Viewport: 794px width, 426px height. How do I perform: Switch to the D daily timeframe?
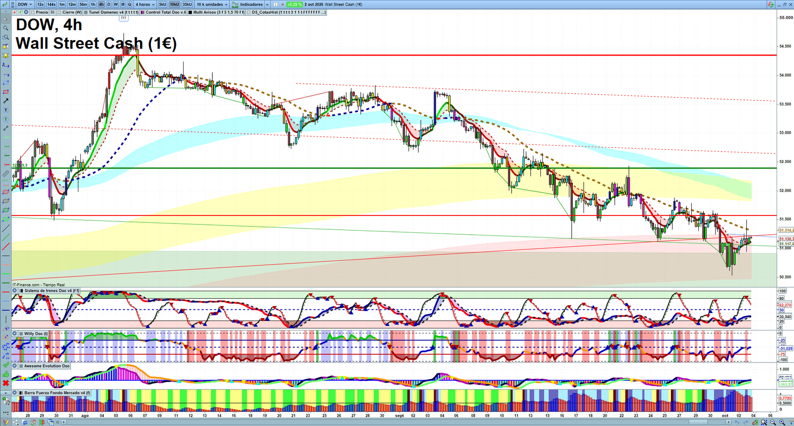point(109,4)
